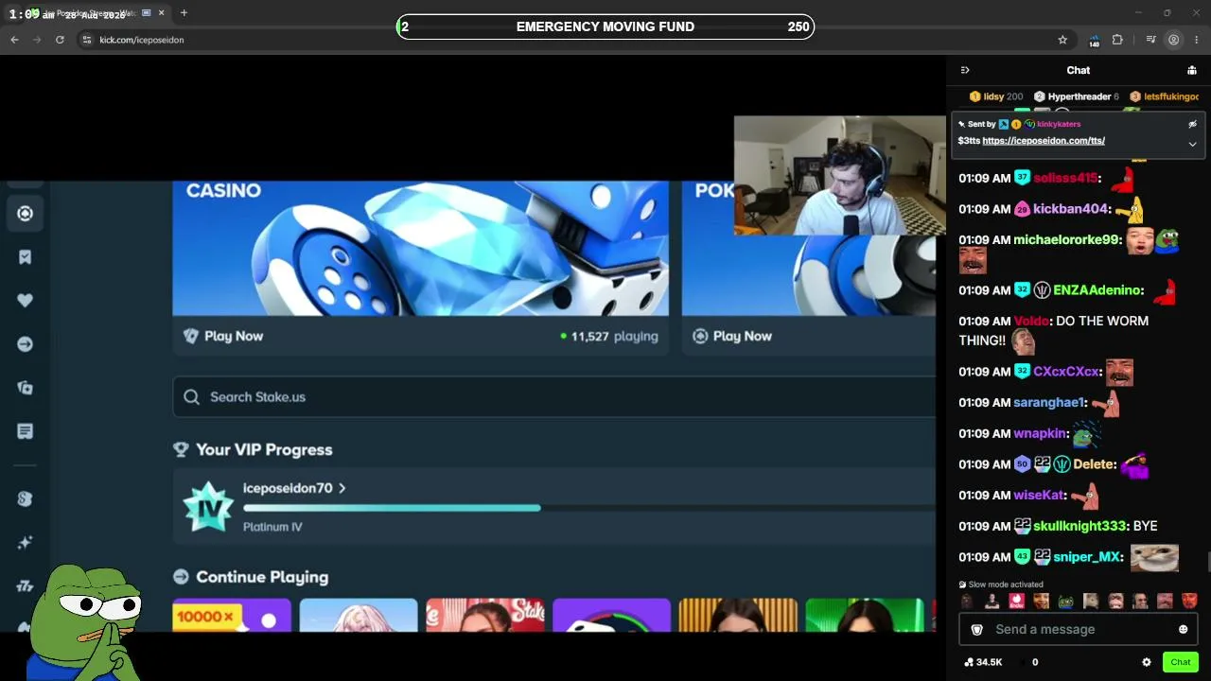The width and height of the screenshot is (1211, 681).
Task: Click username CXcxCXcx in chat
Action: tap(1066, 372)
